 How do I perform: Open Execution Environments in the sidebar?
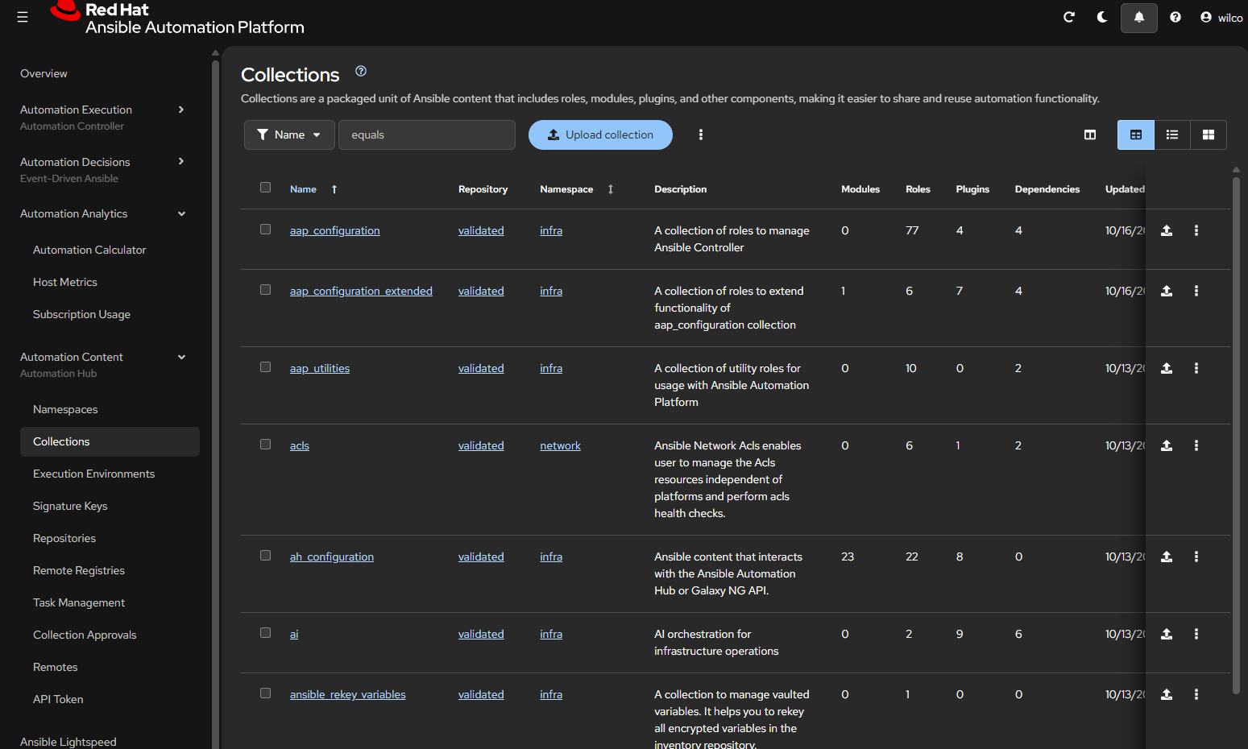tap(93, 474)
